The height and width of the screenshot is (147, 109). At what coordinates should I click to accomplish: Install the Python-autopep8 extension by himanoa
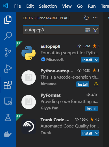pyautogui.click(x=83, y=84)
